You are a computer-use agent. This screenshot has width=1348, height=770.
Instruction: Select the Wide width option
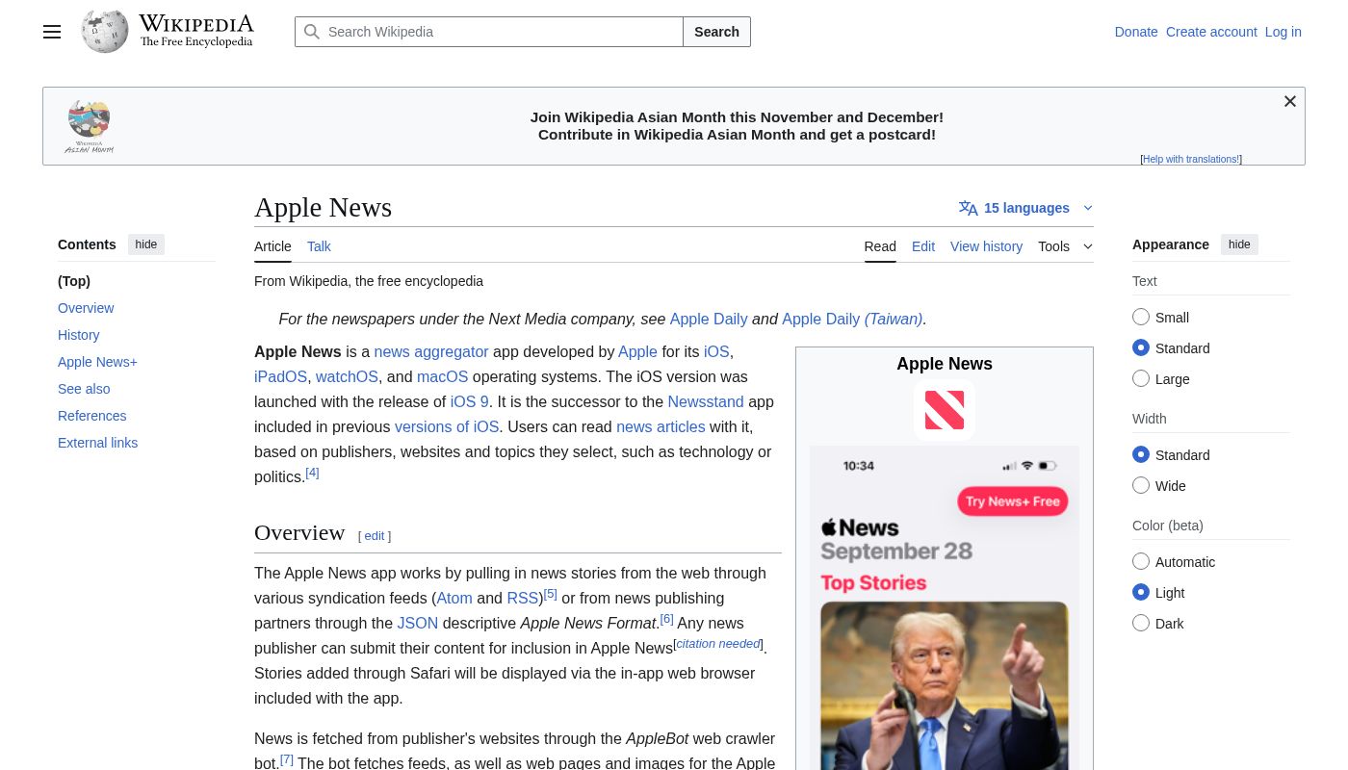[x=1141, y=486]
